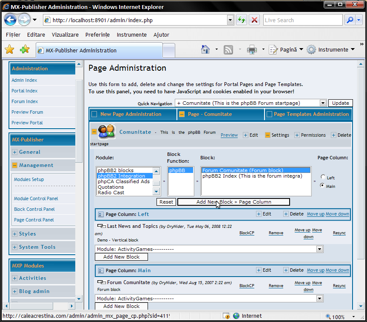The width and height of the screenshot is (367, 322).
Task: Open the Vizualizare menu
Action: click(65, 35)
